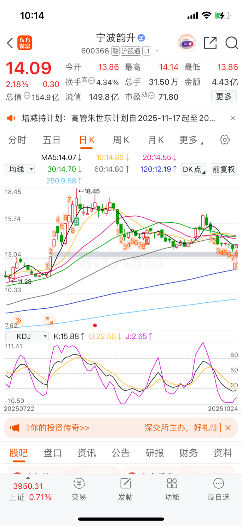Image resolution: width=242 pixels, height=526 pixels.
Task: Open the 公告 tab
Action: pyautogui.click(x=121, y=453)
